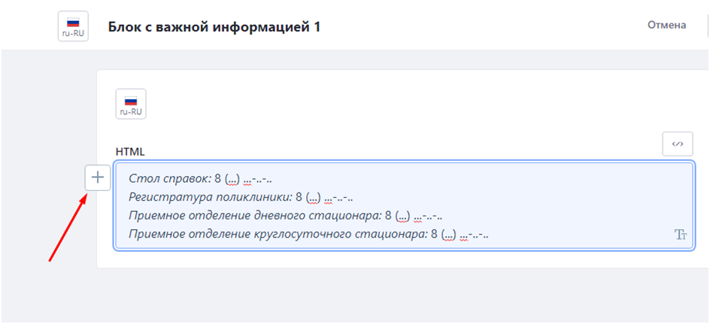Click number digits placeholder ending дневного стационара line
Screen dimensions: 710x324
tap(433, 216)
